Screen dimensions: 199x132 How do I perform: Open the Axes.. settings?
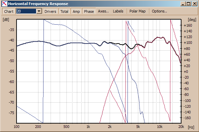click(x=103, y=11)
